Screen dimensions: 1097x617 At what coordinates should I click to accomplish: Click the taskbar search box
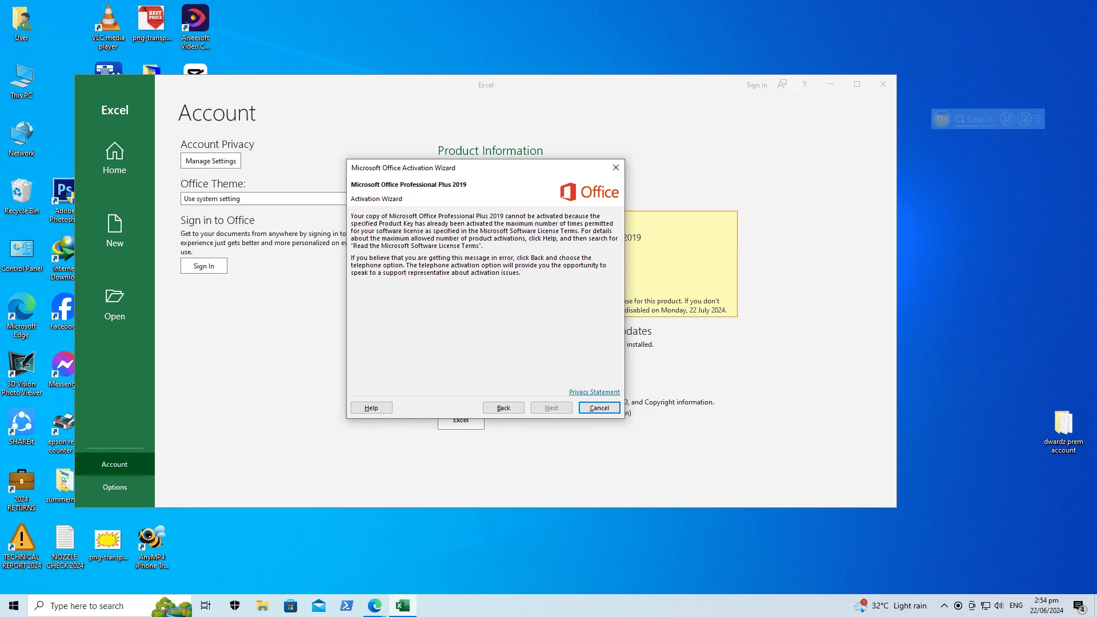[110, 606]
